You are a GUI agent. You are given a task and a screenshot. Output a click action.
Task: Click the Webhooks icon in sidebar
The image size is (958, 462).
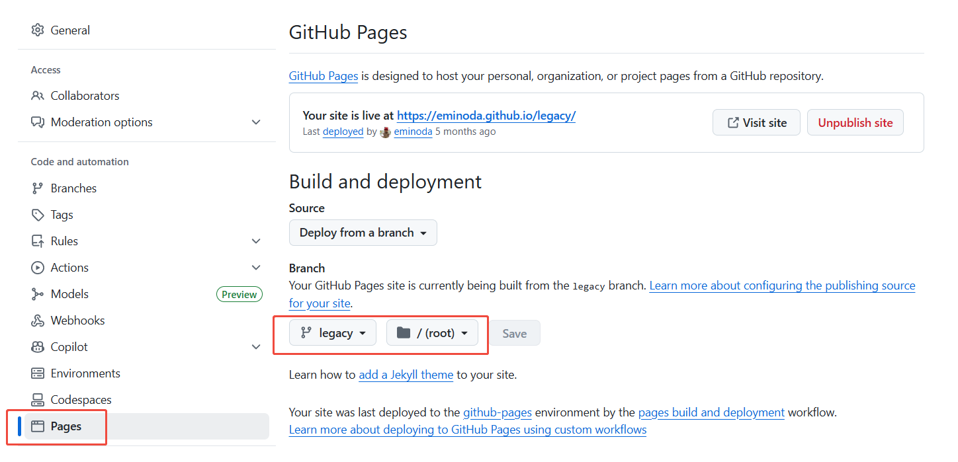(38, 321)
